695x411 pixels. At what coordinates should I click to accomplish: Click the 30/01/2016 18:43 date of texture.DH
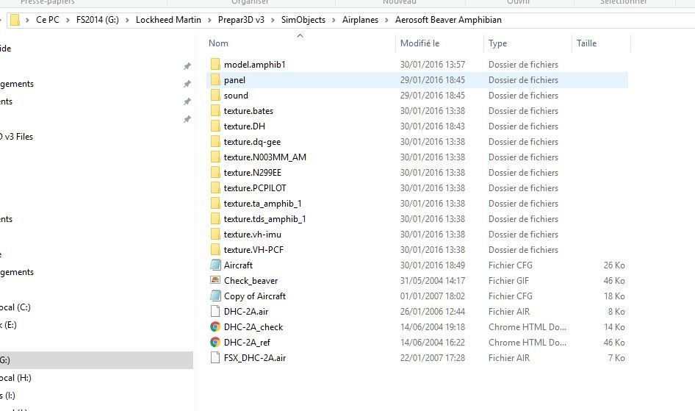click(x=433, y=126)
